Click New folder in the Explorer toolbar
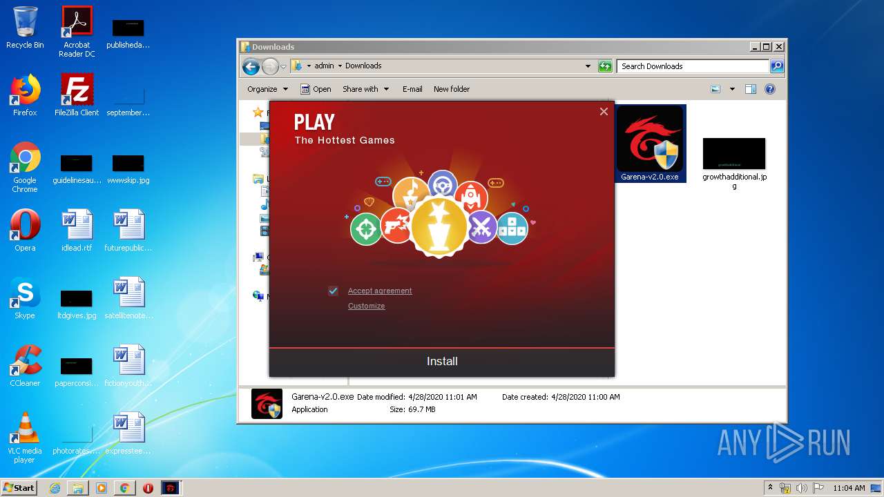 click(x=452, y=89)
